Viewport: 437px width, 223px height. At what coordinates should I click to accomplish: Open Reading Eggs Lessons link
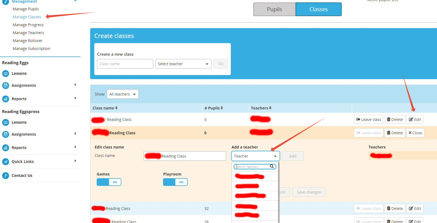pyautogui.click(x=19, y=73)
